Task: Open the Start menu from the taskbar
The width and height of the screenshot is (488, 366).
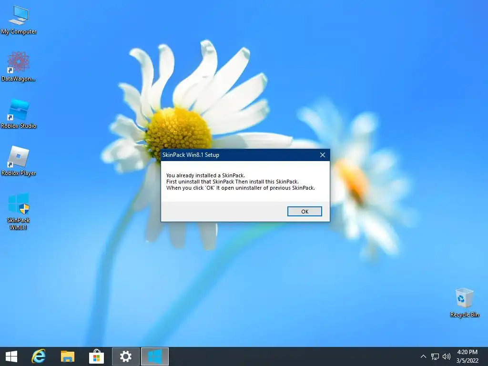Action: click(11, 356)
